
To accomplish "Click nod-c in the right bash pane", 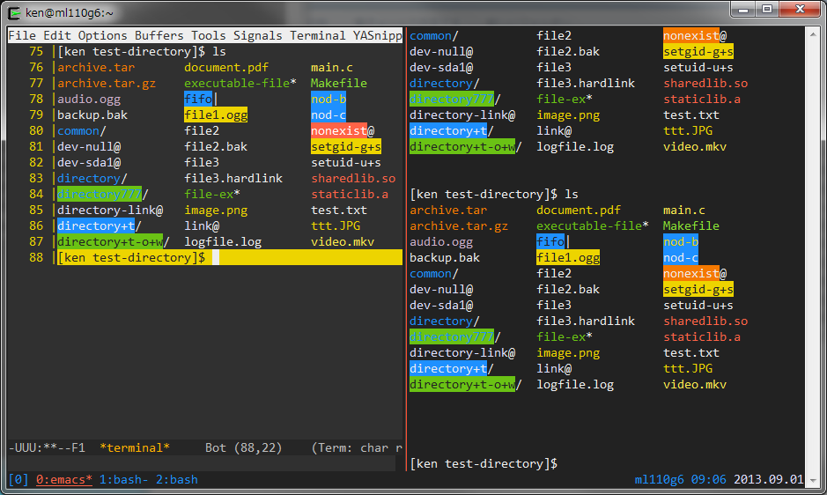I will pyautogui.click(x=681, y=257).
